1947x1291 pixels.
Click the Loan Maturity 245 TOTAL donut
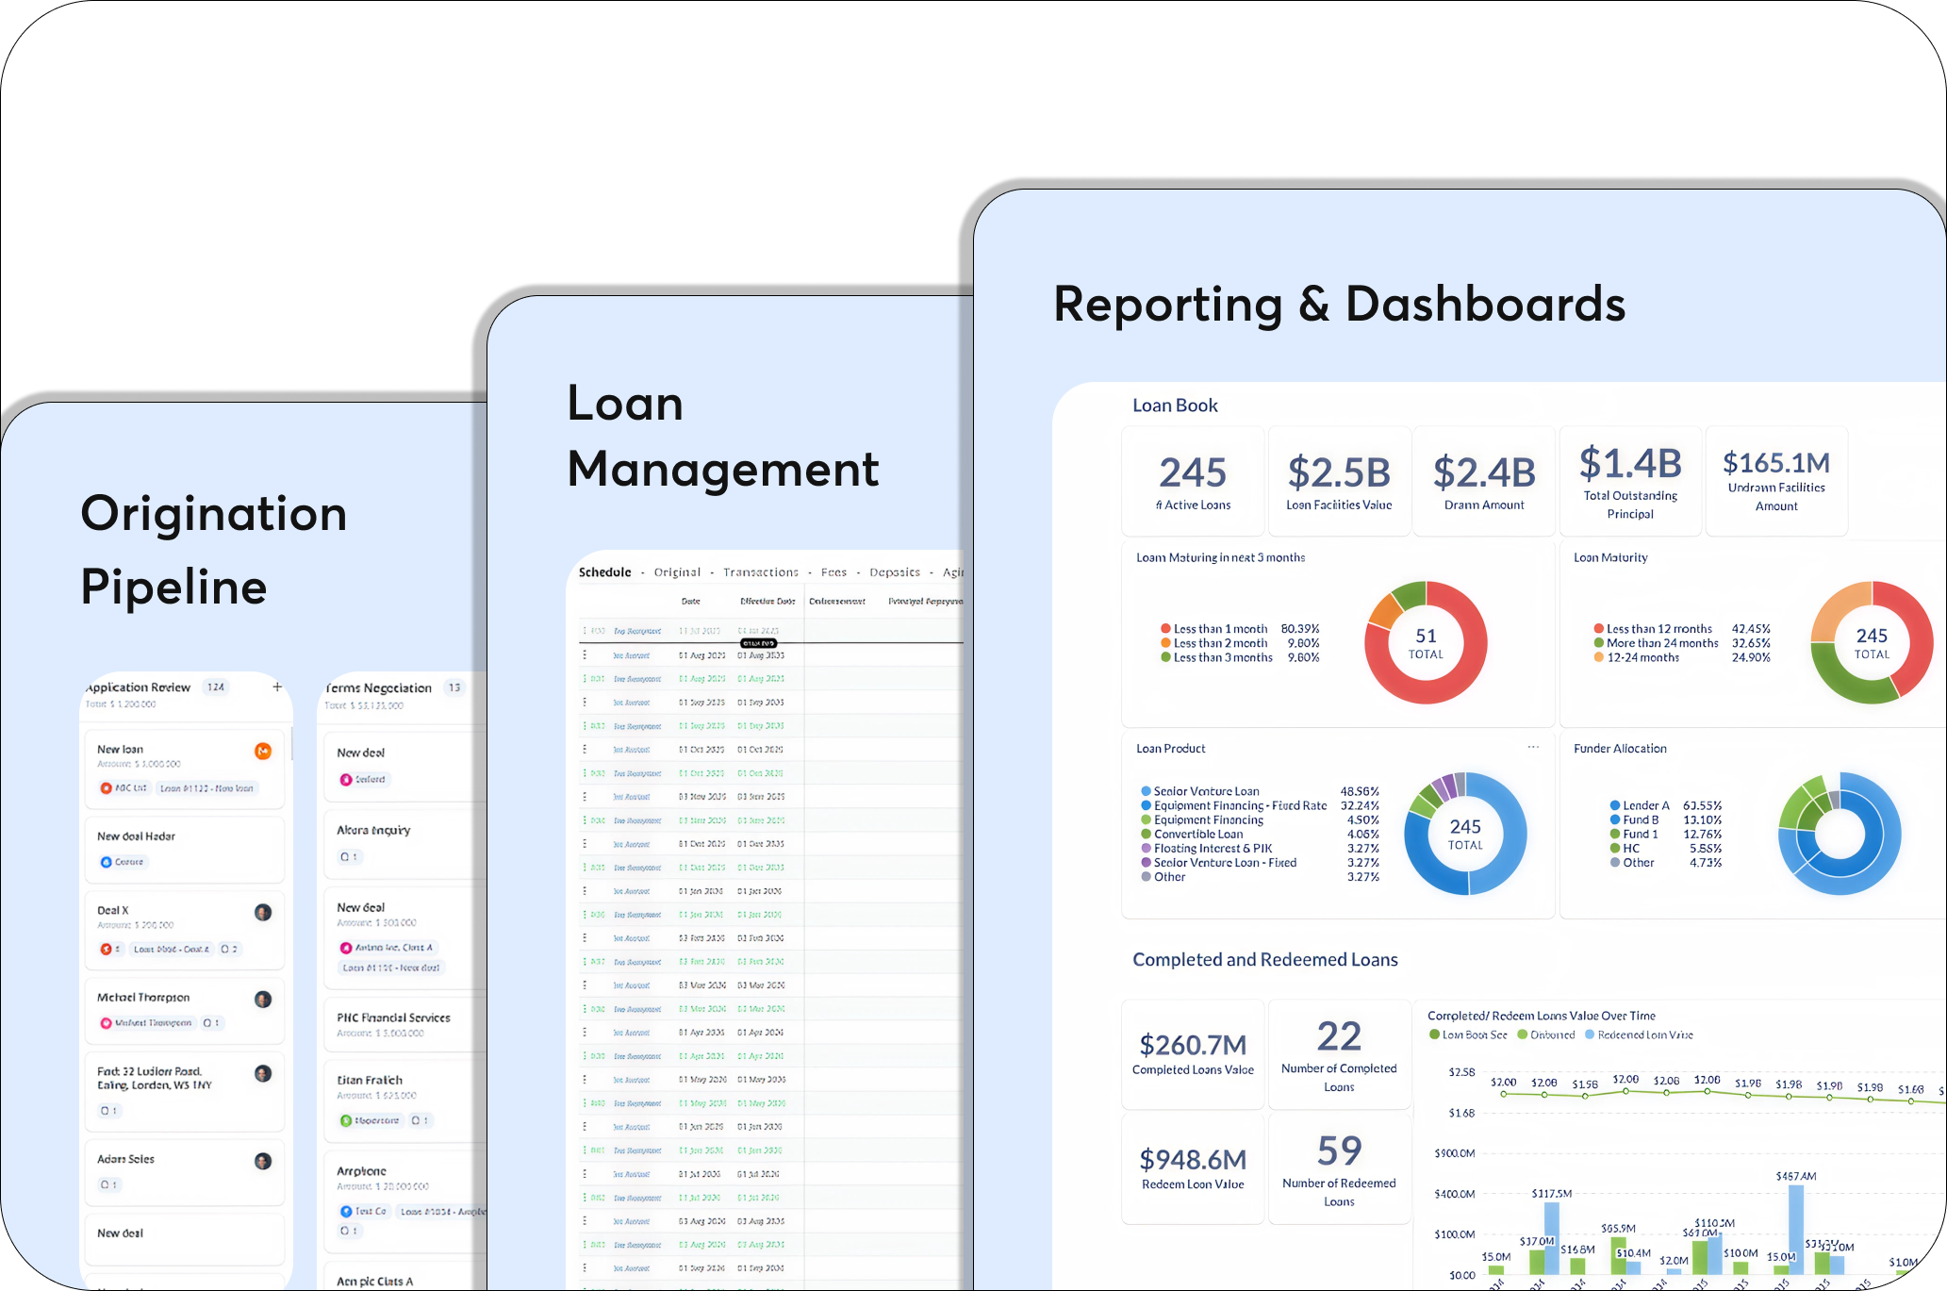pyautogui.click(x=1872, y=643)
